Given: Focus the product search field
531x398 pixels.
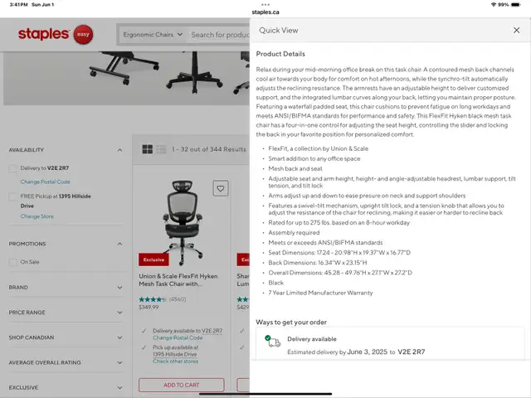Looking at the screenshot, I should [x=219, y=35].
